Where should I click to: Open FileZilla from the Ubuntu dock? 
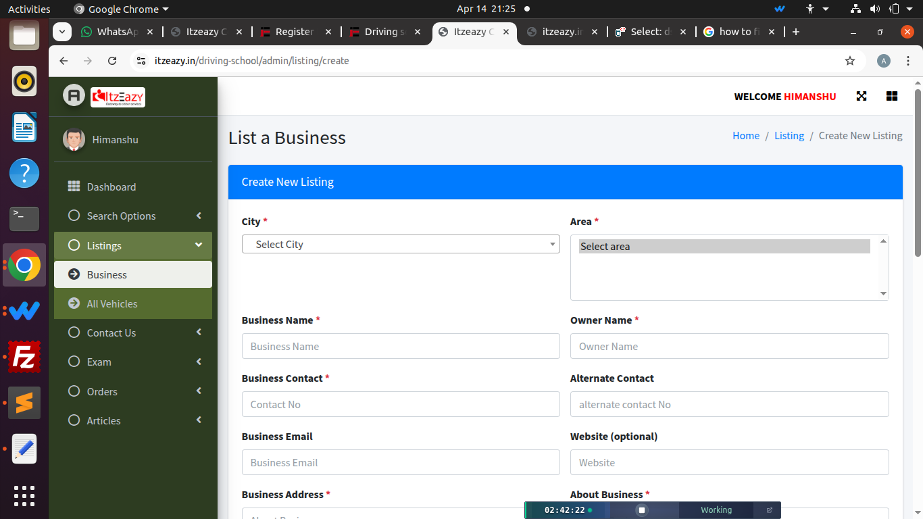click(24, 356)
